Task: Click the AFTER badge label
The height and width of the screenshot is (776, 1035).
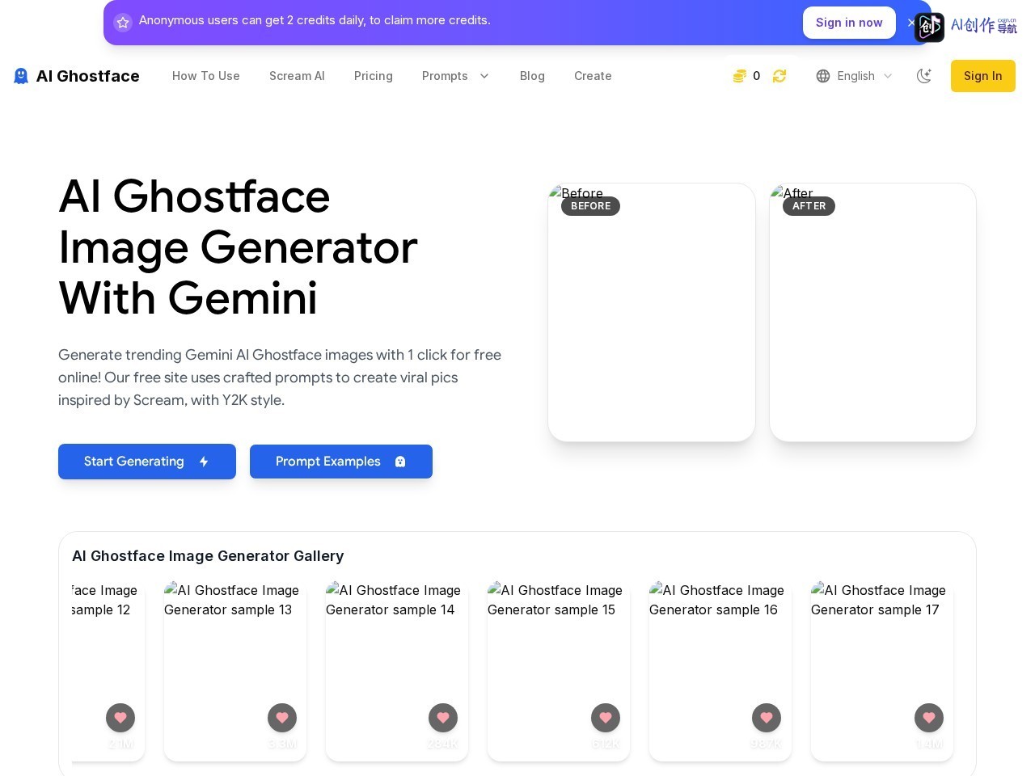Action: point(809,206)
